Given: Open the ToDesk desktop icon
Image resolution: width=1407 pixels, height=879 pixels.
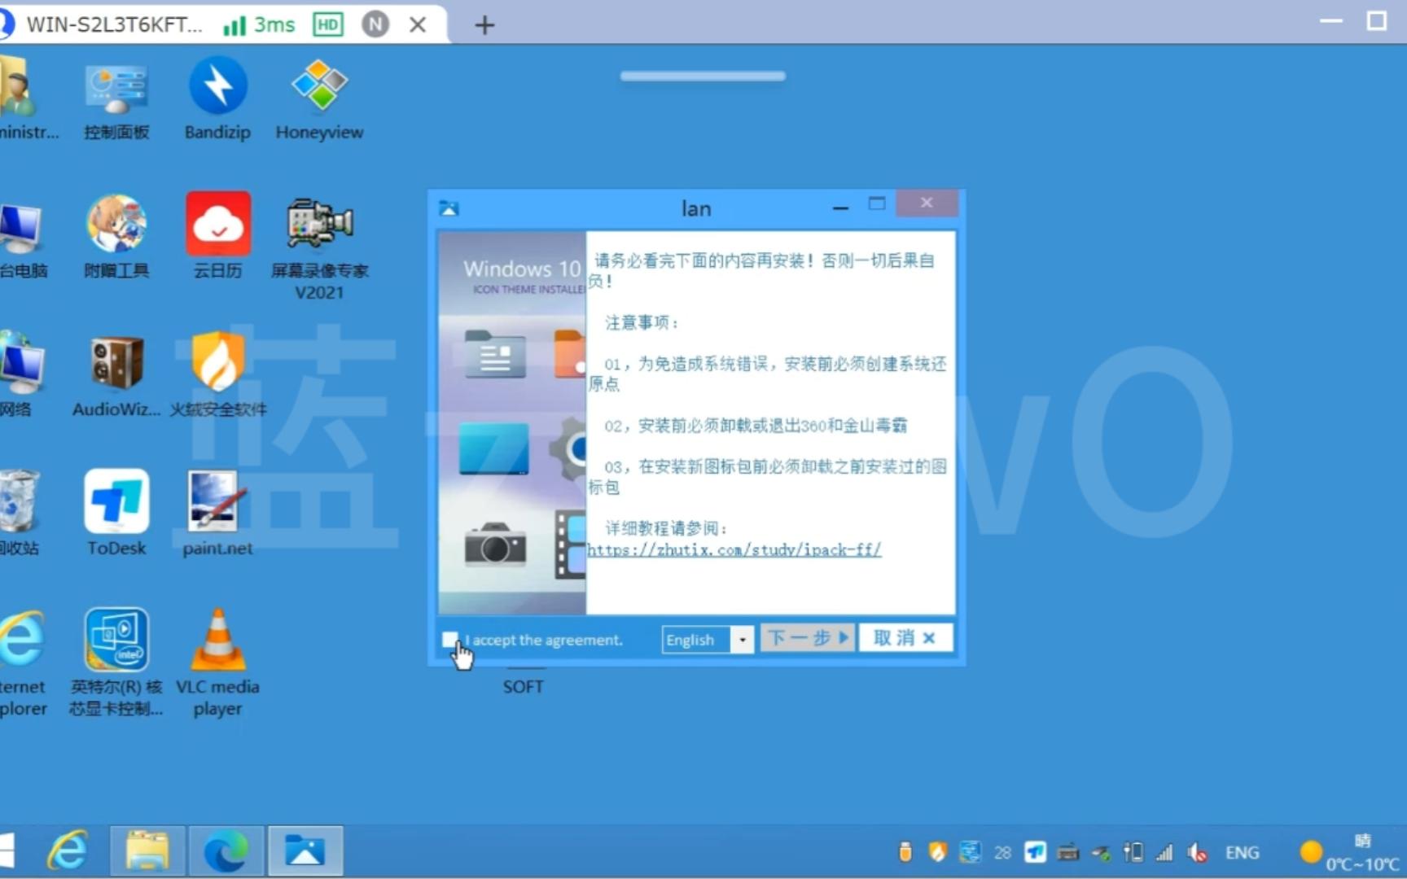Looking at the screenshot, I should (116, 514).
